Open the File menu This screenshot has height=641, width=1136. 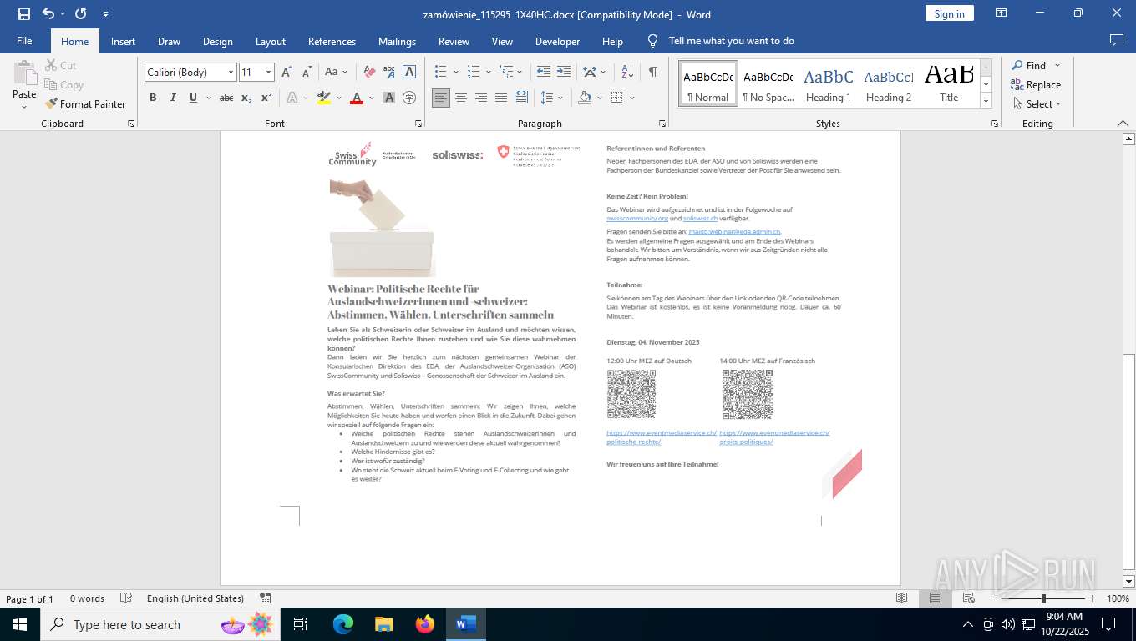tap(24, 41)
